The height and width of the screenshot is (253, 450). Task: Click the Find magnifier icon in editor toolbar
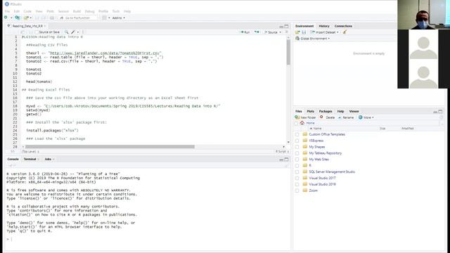point(66,32)
